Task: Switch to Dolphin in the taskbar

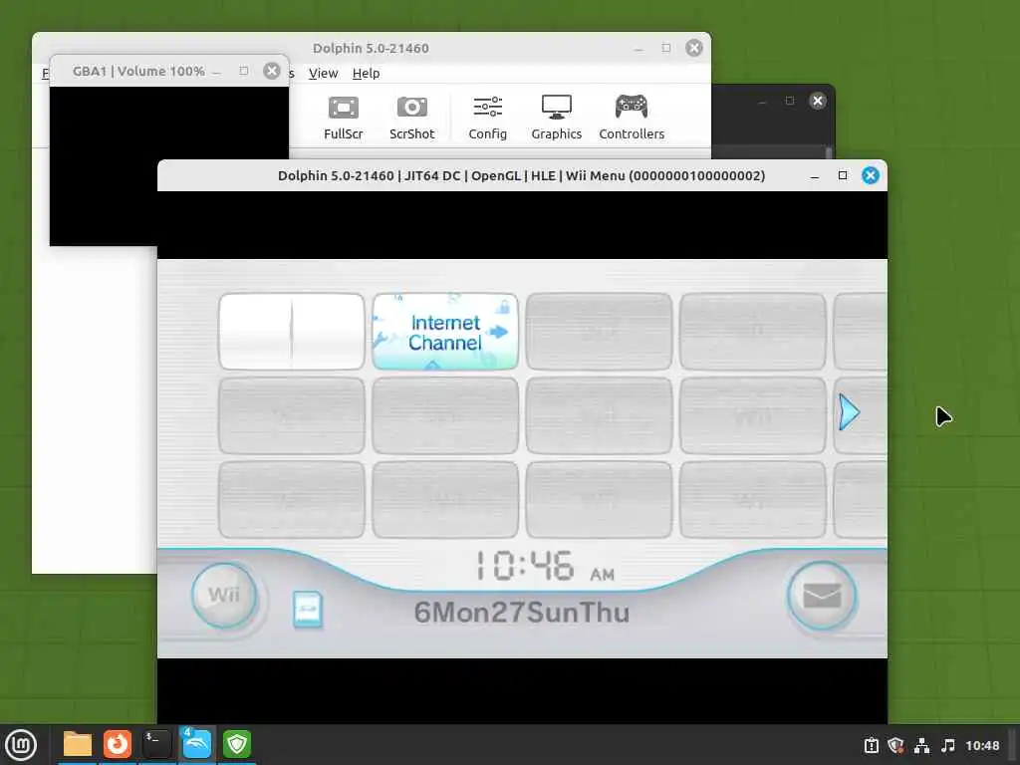Action: [196, 744]
